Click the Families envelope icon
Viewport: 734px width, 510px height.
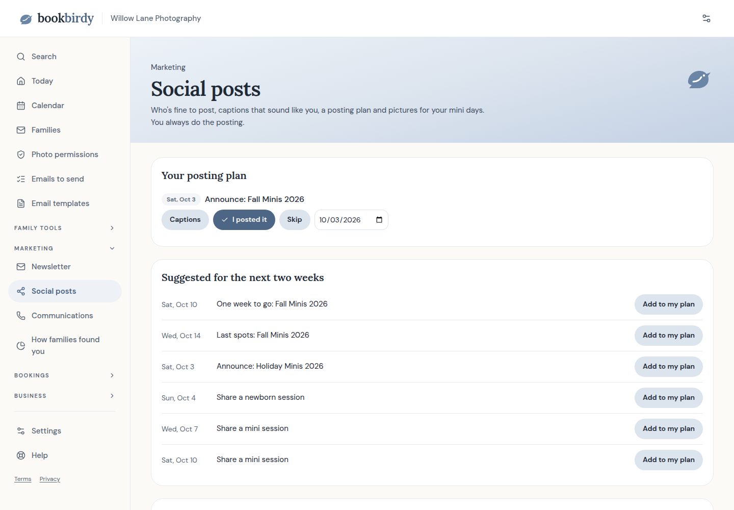coord(21,130)
